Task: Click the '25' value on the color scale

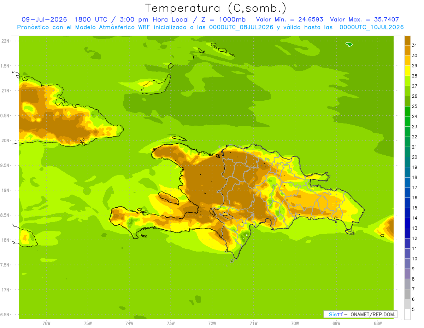Action: 415,106
